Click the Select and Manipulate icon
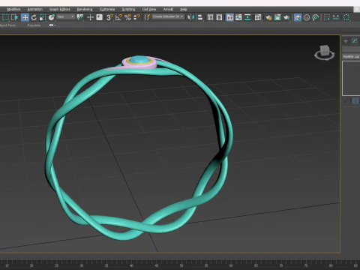 [x=90, y=17]
